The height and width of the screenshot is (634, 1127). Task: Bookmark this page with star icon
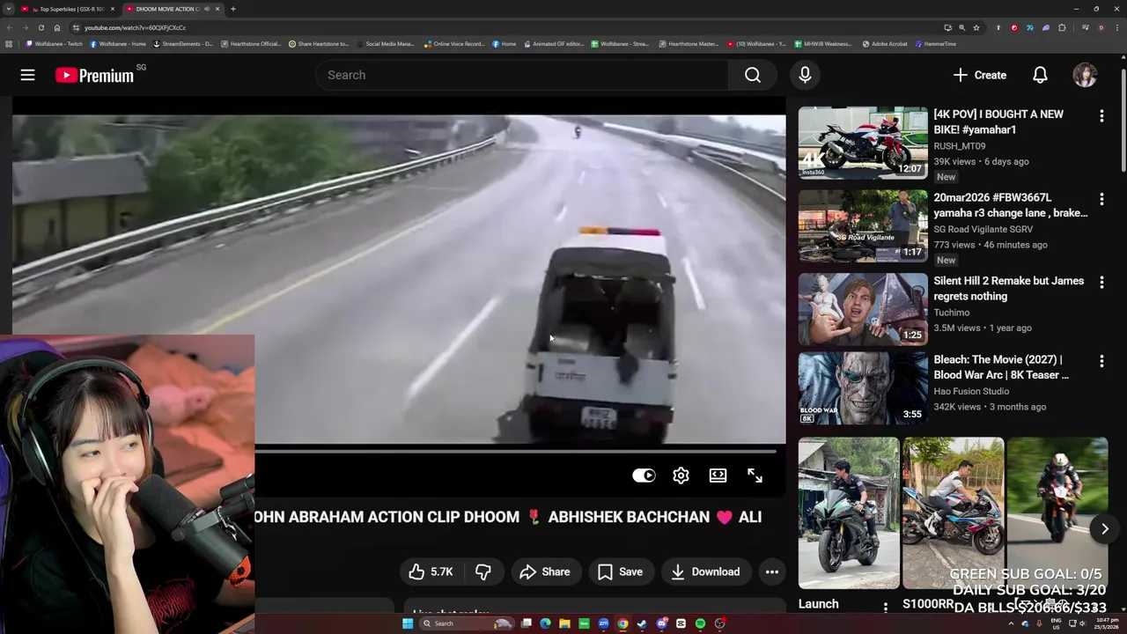[x=976, y=27]
